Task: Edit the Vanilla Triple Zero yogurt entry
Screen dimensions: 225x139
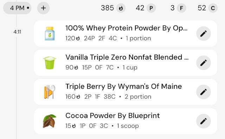Action: [204, 63]
